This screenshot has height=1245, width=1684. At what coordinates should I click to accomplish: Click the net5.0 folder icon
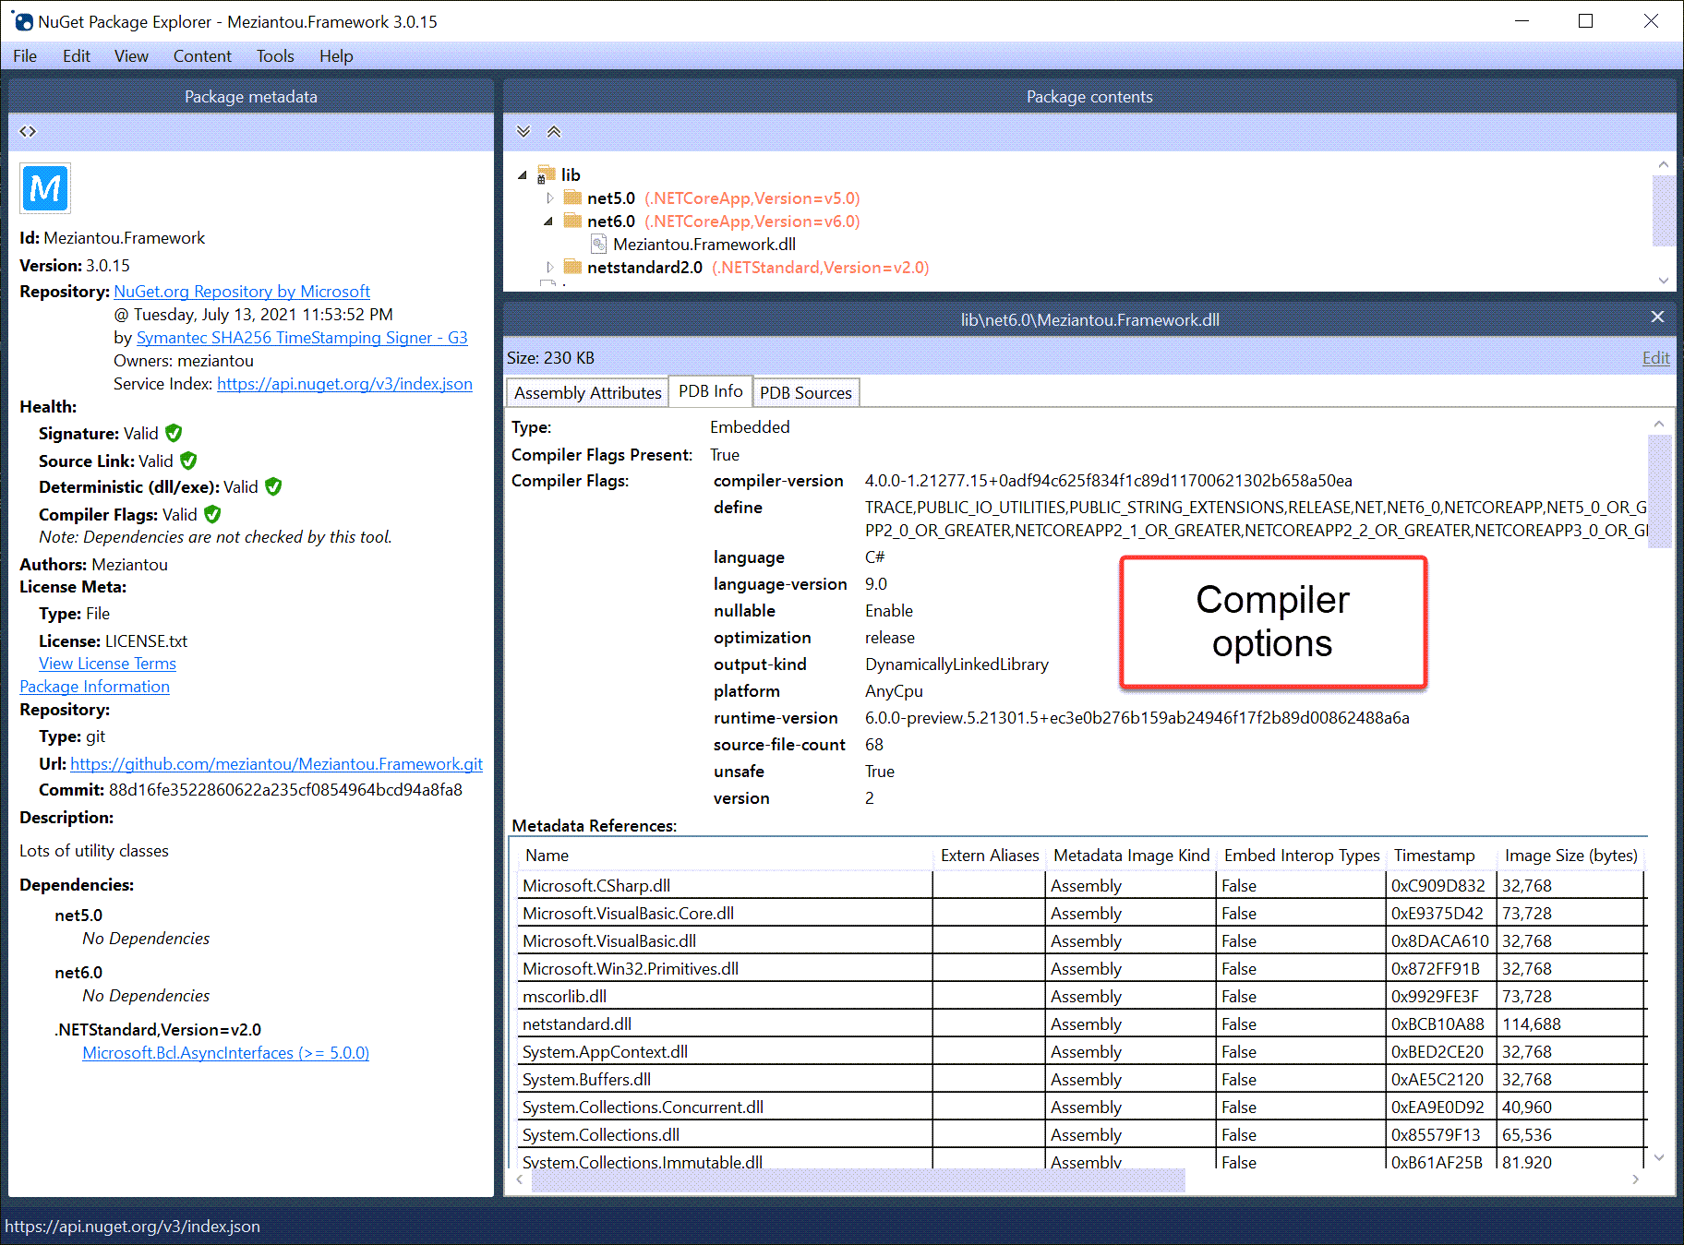pyautogui.click(x=571, y=198)
